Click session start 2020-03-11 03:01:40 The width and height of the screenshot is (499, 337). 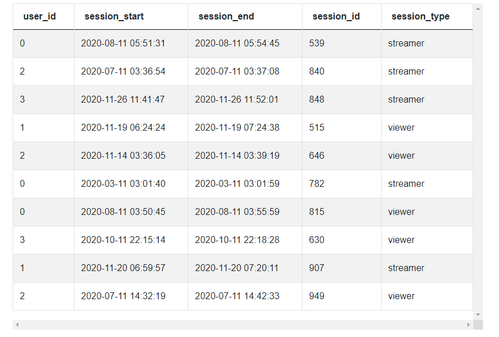click(123, 183)
